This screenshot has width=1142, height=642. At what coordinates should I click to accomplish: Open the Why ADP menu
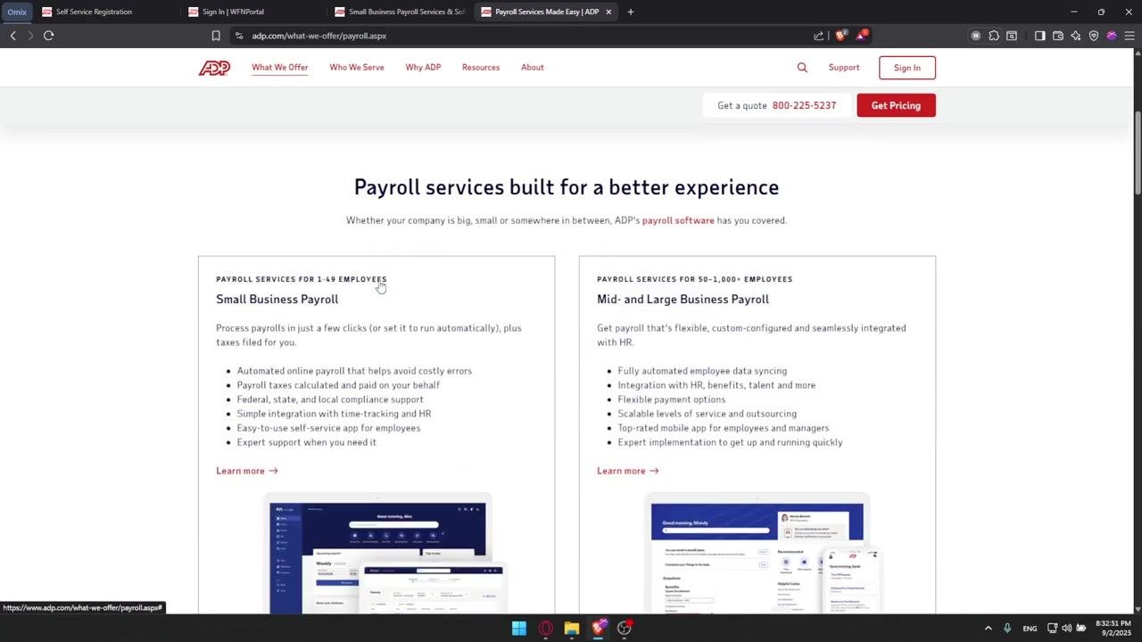pyautogui.click(x=423, y=68)
